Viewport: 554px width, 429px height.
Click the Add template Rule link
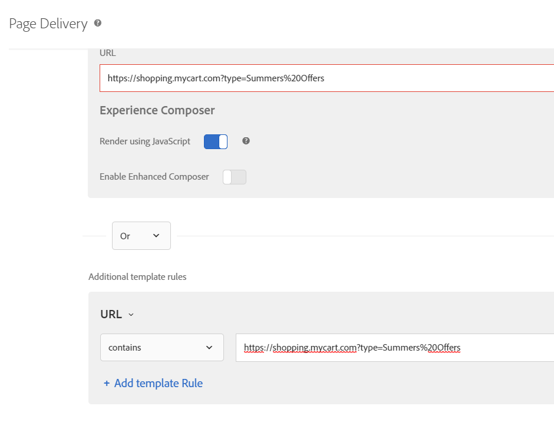click(x=158, y=383)
